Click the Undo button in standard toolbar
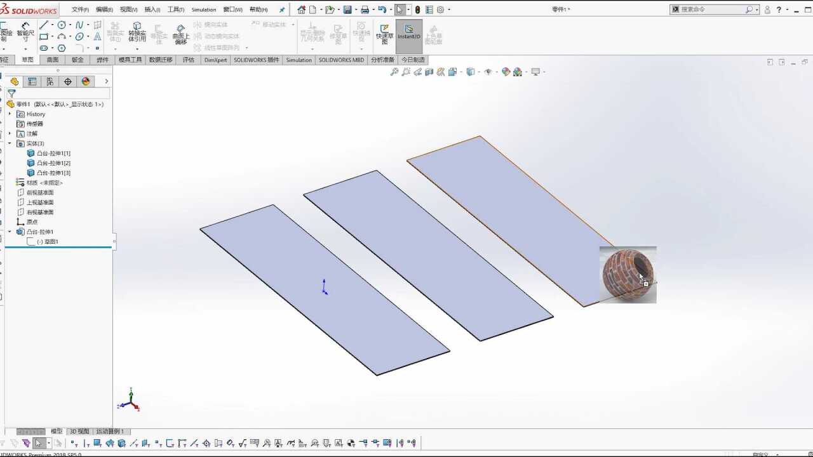The image size is (813, 457). click(382, 9)
